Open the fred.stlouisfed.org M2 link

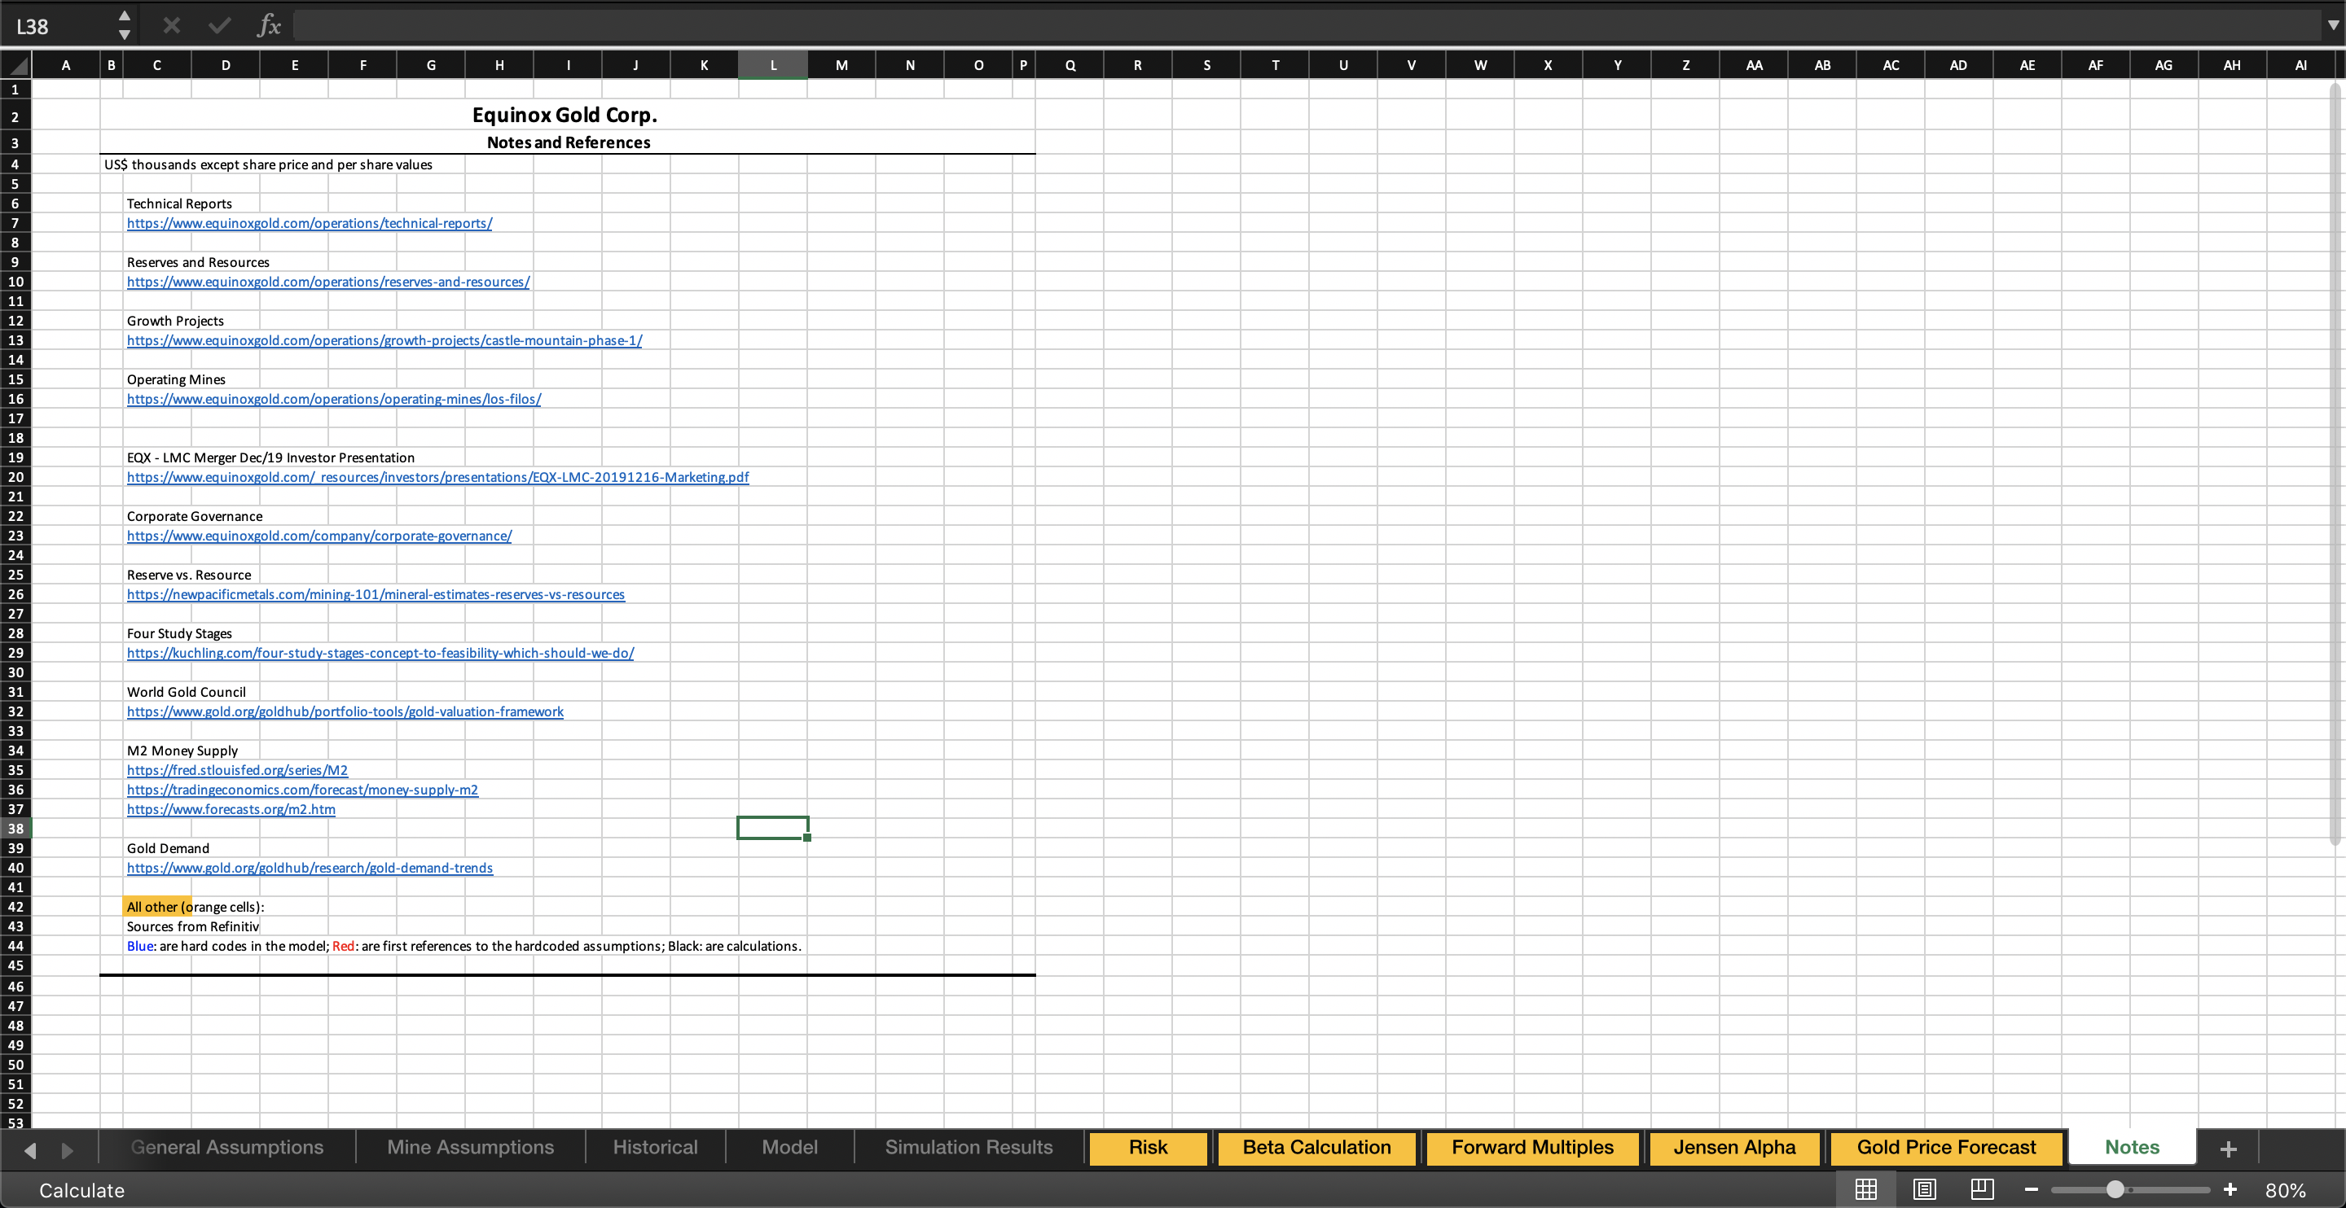pyautogui.click(x=238, y=770)
